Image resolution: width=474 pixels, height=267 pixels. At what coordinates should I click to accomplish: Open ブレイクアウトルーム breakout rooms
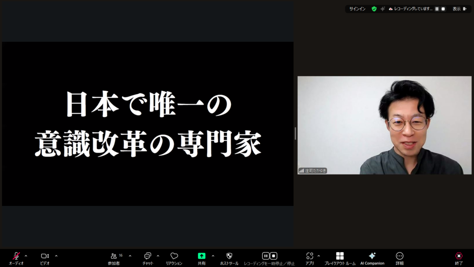[x=340, y=256]
